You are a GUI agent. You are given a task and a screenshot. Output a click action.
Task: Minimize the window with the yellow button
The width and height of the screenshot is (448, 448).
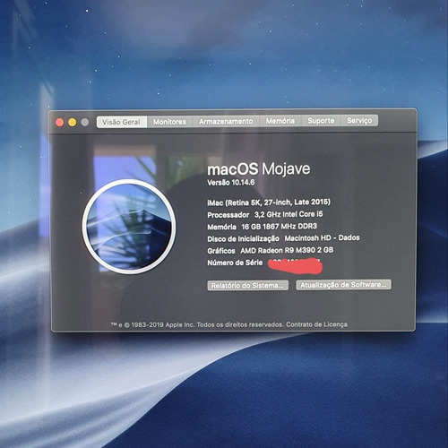[x=73, y=123]
